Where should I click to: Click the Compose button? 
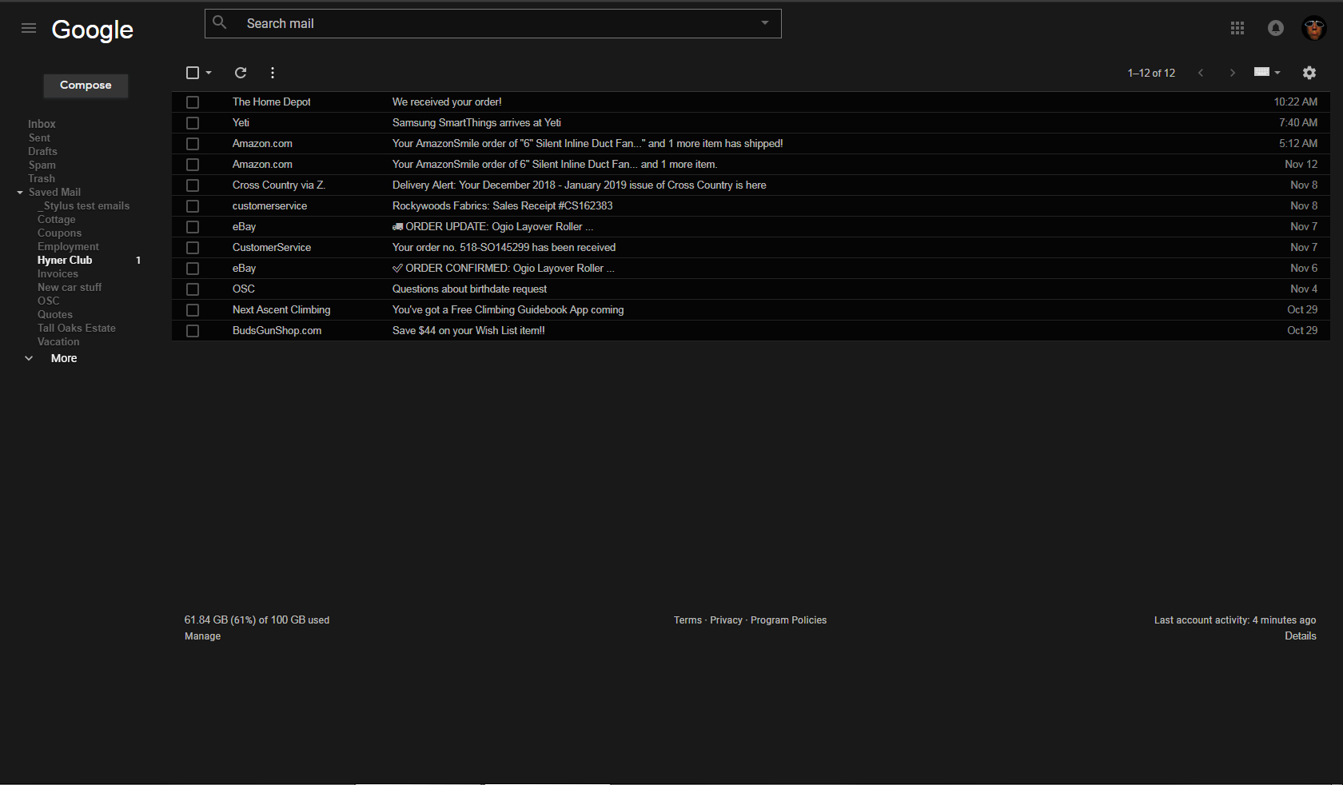click(86, 86)
